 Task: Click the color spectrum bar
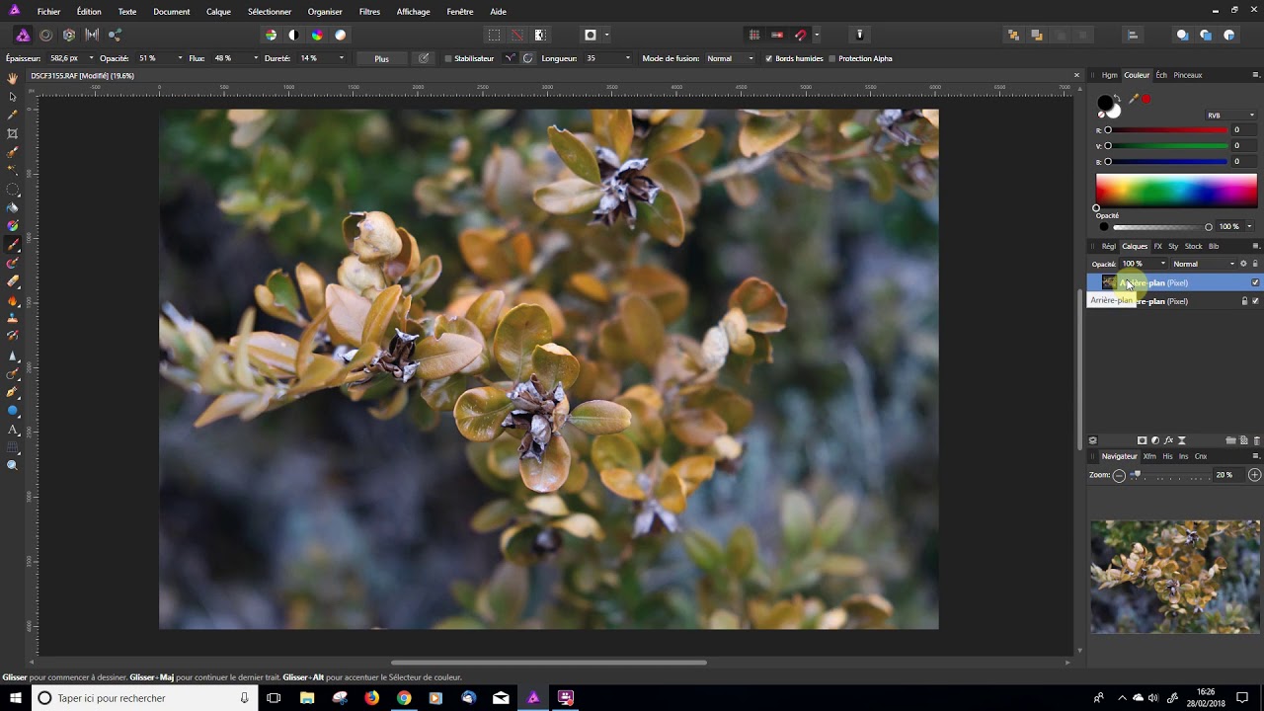tap(1176, 189)
